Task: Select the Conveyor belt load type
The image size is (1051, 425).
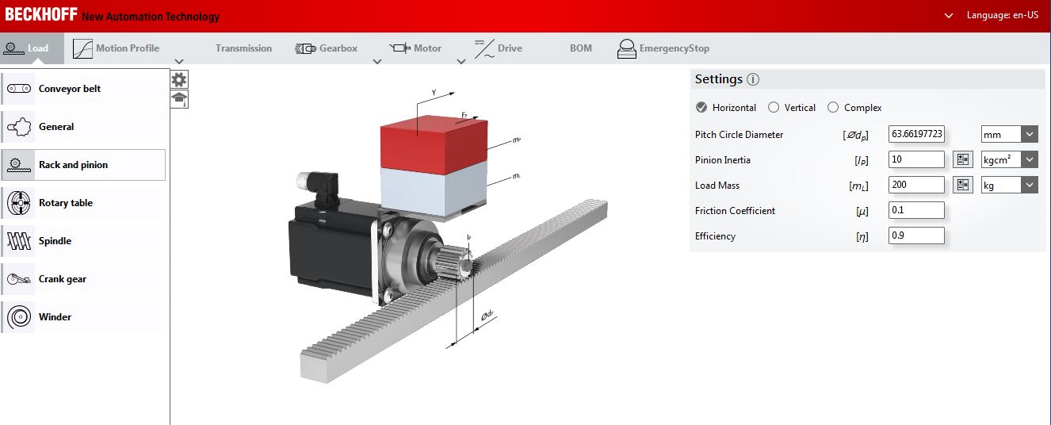Action: [83, 89]
